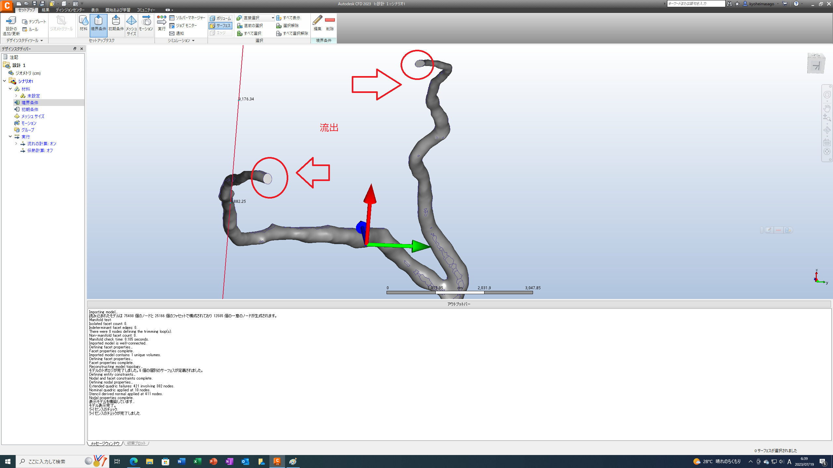
Task: Expand the デザインスタディツール panel dropdown
Action: point(42,41)
